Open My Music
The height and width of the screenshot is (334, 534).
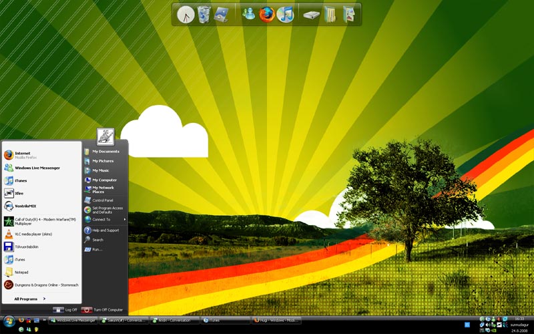[x=105, y=170]
